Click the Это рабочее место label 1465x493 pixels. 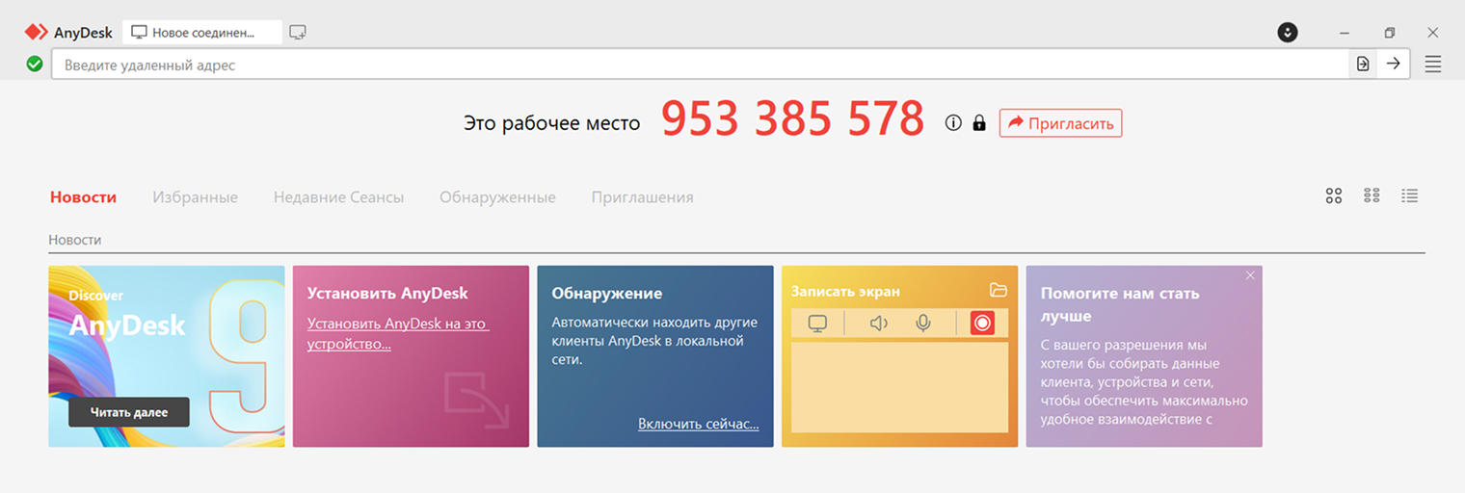pyautogui.click(x=551, y=123)
